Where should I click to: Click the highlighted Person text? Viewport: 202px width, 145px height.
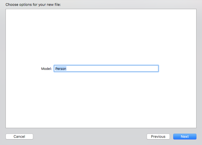[x=61, y=68]
